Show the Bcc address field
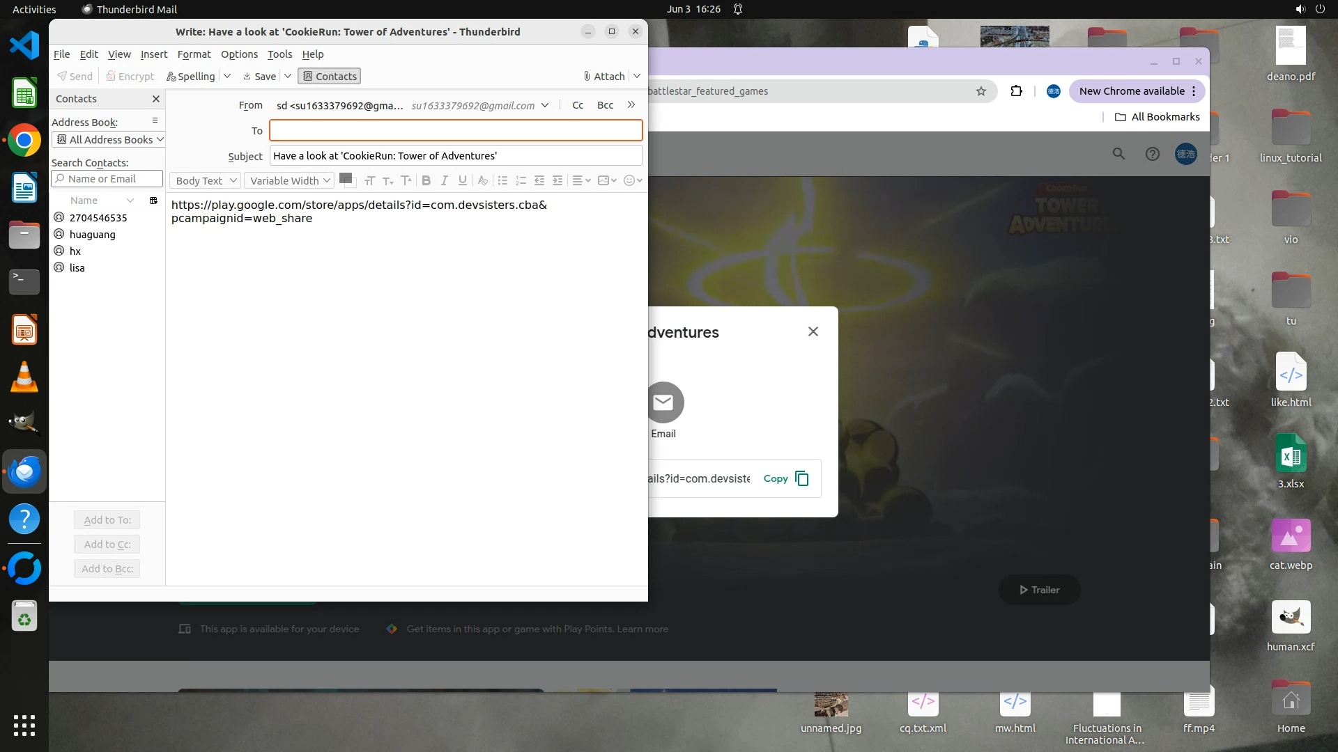This screenshot has width=1338, height=752. [605, 105]
